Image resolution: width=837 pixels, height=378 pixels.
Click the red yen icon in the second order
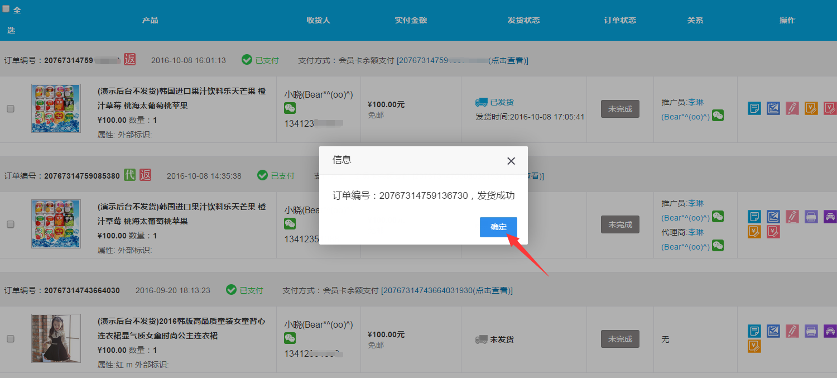click(773, 231)
